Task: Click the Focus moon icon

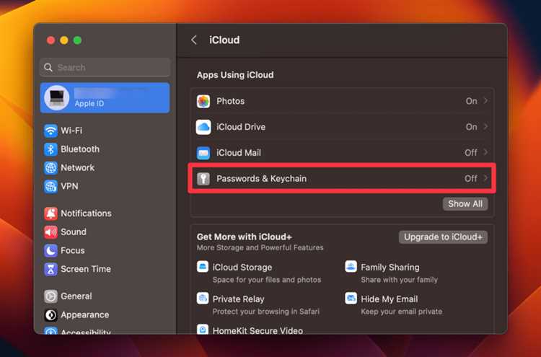Action: pyautogui.click(x=50, y=251)
